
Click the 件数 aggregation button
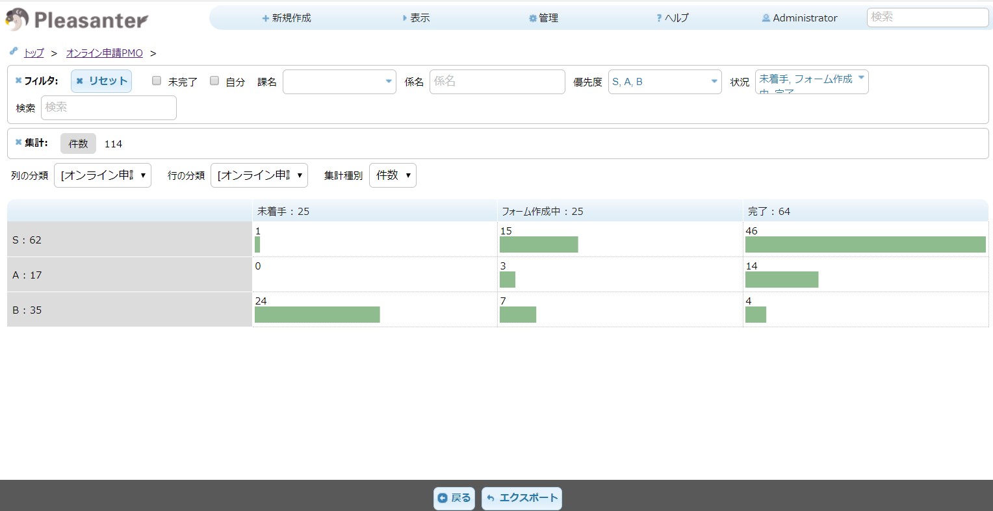coord(78,143)
